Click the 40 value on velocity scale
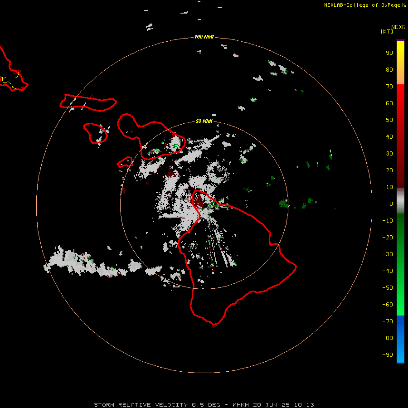Image resolution: width=408 pixels, height=408 pixels. pos(389,137)
